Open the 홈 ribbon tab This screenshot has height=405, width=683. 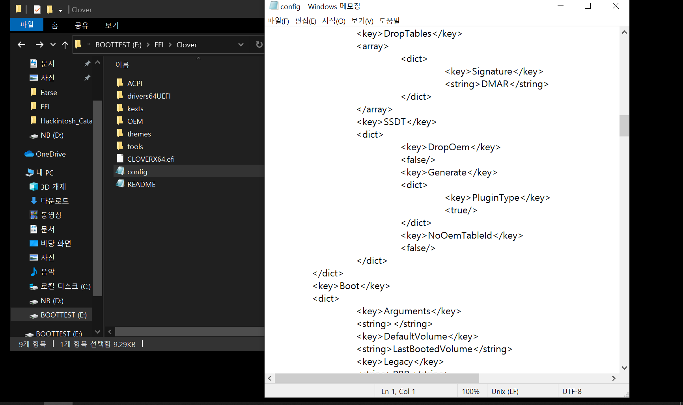(55, 25)
